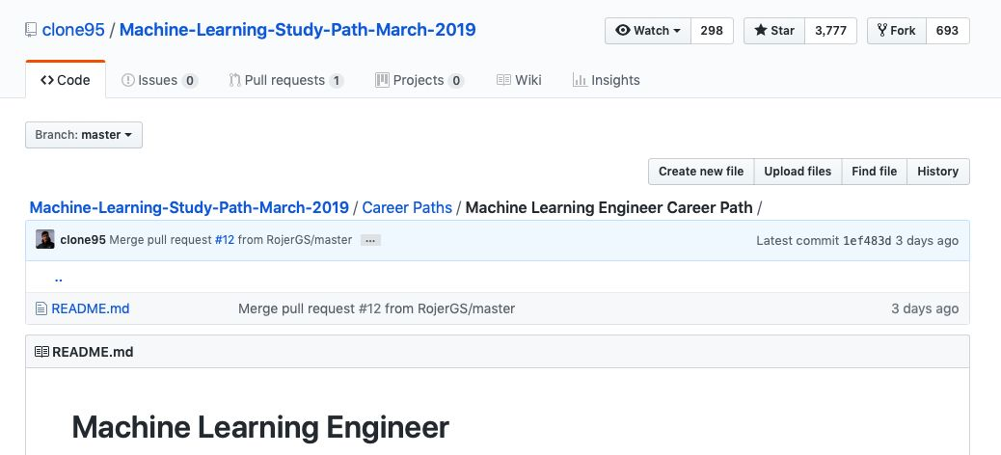Open the Watch dropdown button
Image resolution: width=1001 pixels, height=455 pixels.
[x=648, y=31]
